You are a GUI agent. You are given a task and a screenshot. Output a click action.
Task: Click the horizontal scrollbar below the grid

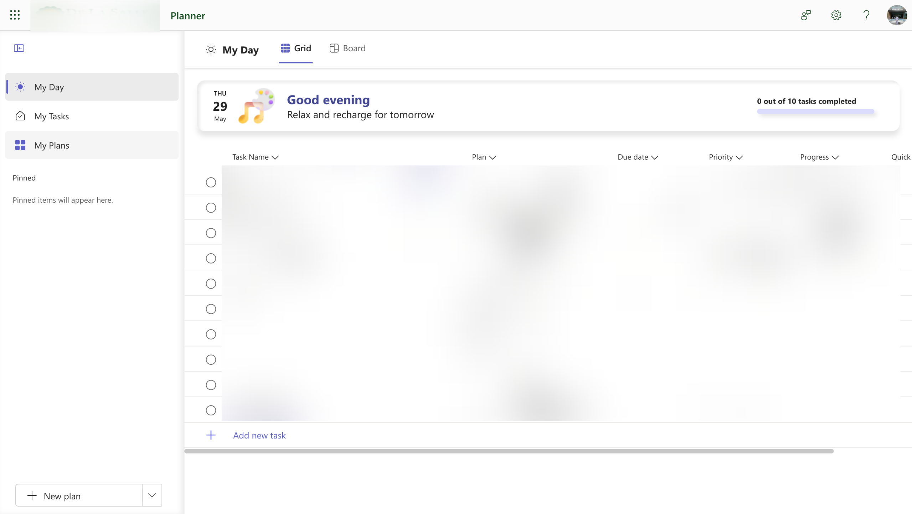(509, 451)
